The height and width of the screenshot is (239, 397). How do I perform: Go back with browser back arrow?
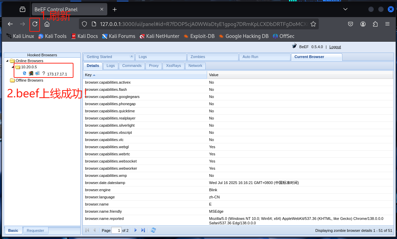click(x=10, y=24)
